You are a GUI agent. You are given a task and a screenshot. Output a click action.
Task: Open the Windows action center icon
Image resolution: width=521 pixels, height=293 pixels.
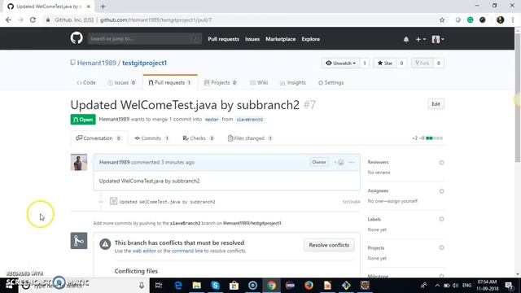click(508, 286)
